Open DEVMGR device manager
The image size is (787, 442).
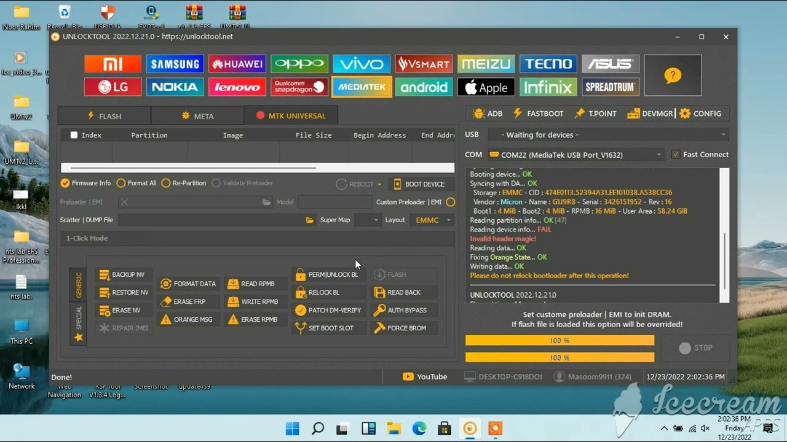tap(650, 114)
